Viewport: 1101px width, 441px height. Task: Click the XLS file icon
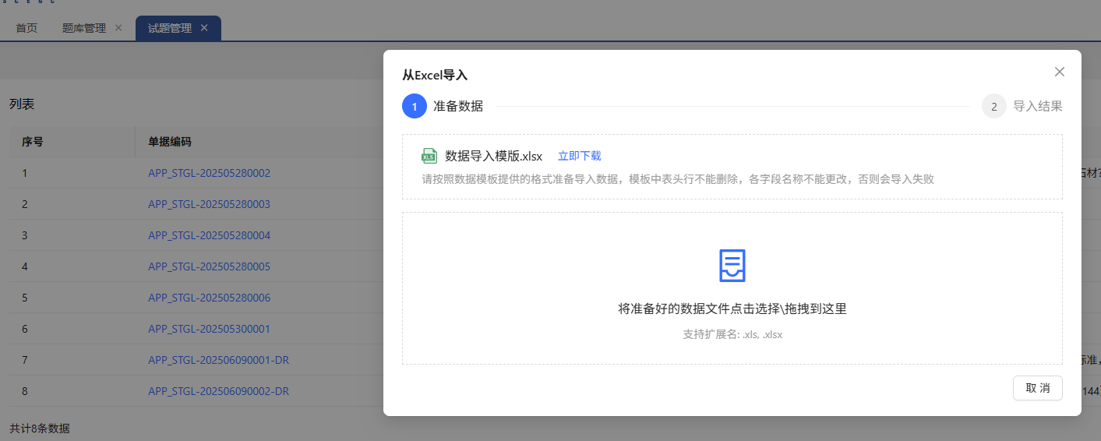point(429,156)
